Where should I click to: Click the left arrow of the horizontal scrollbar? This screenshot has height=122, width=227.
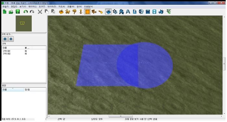click(49, 116)
